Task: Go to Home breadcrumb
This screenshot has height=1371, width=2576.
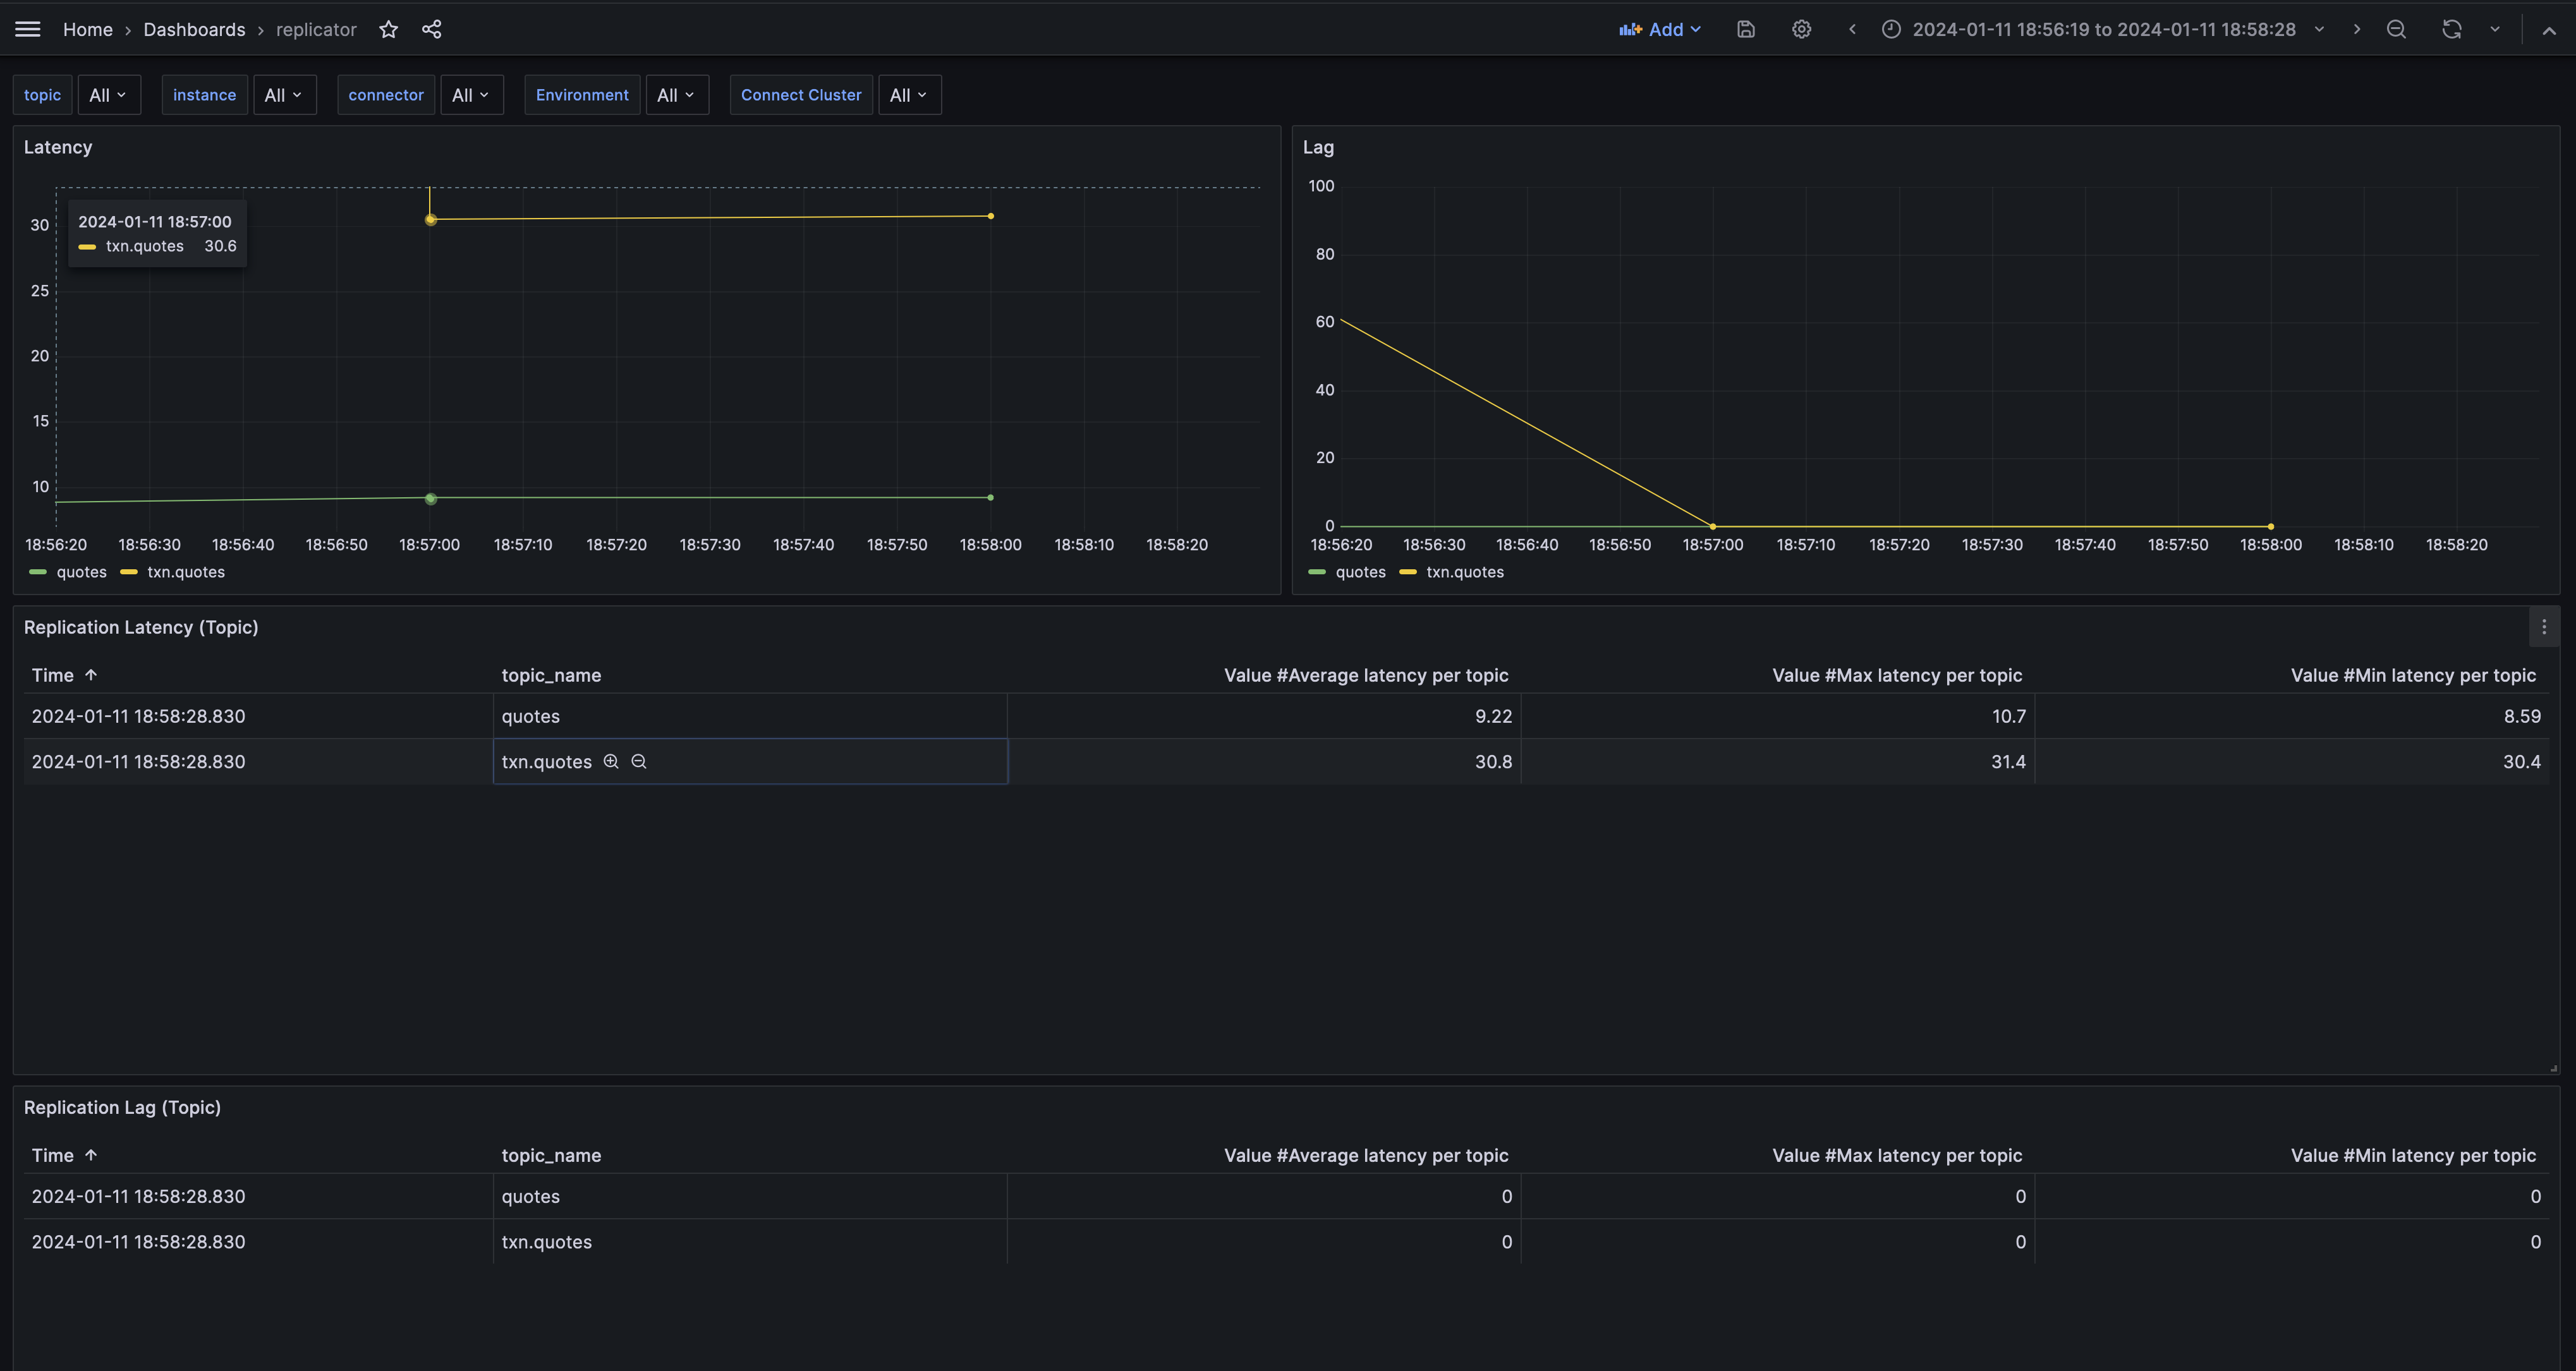Action: pos(88,29)
